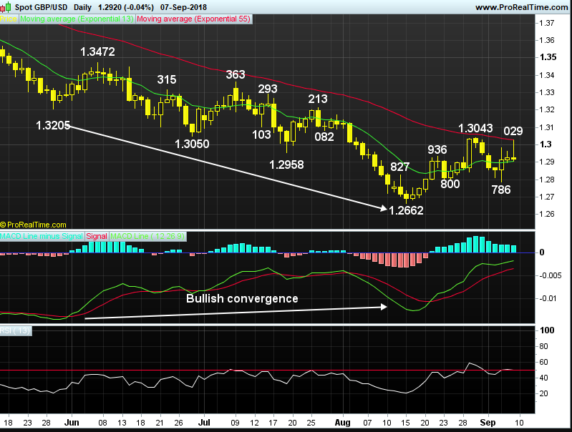Viewport: 572px width, 432px height.
Task: Click the Jul month label on the time axis
Action: [204, 423]
